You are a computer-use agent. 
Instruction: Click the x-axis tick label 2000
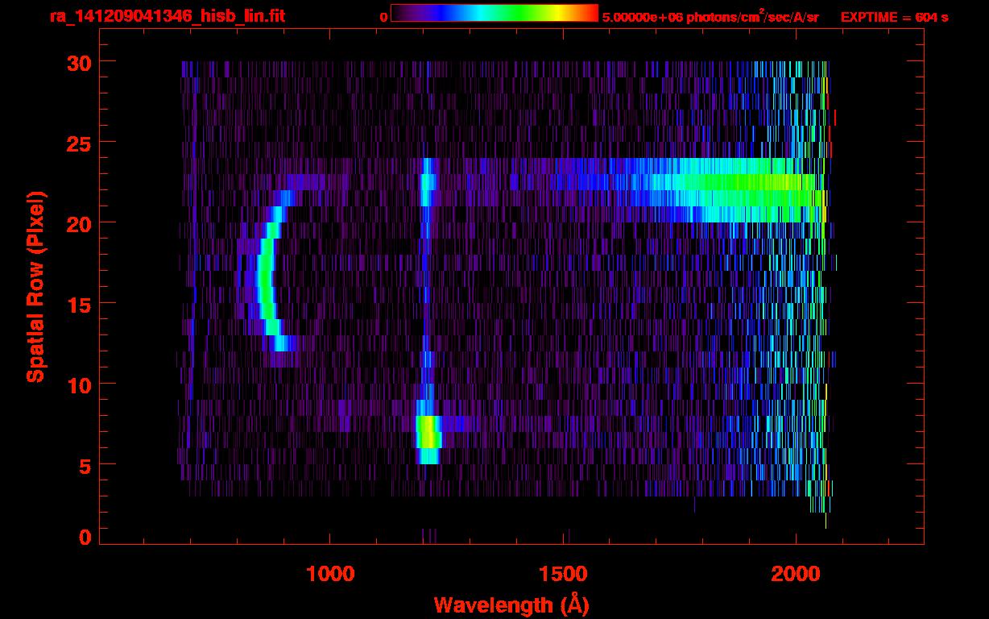796,574
